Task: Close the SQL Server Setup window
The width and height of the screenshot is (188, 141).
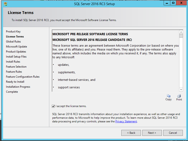Action: (182, 3)
